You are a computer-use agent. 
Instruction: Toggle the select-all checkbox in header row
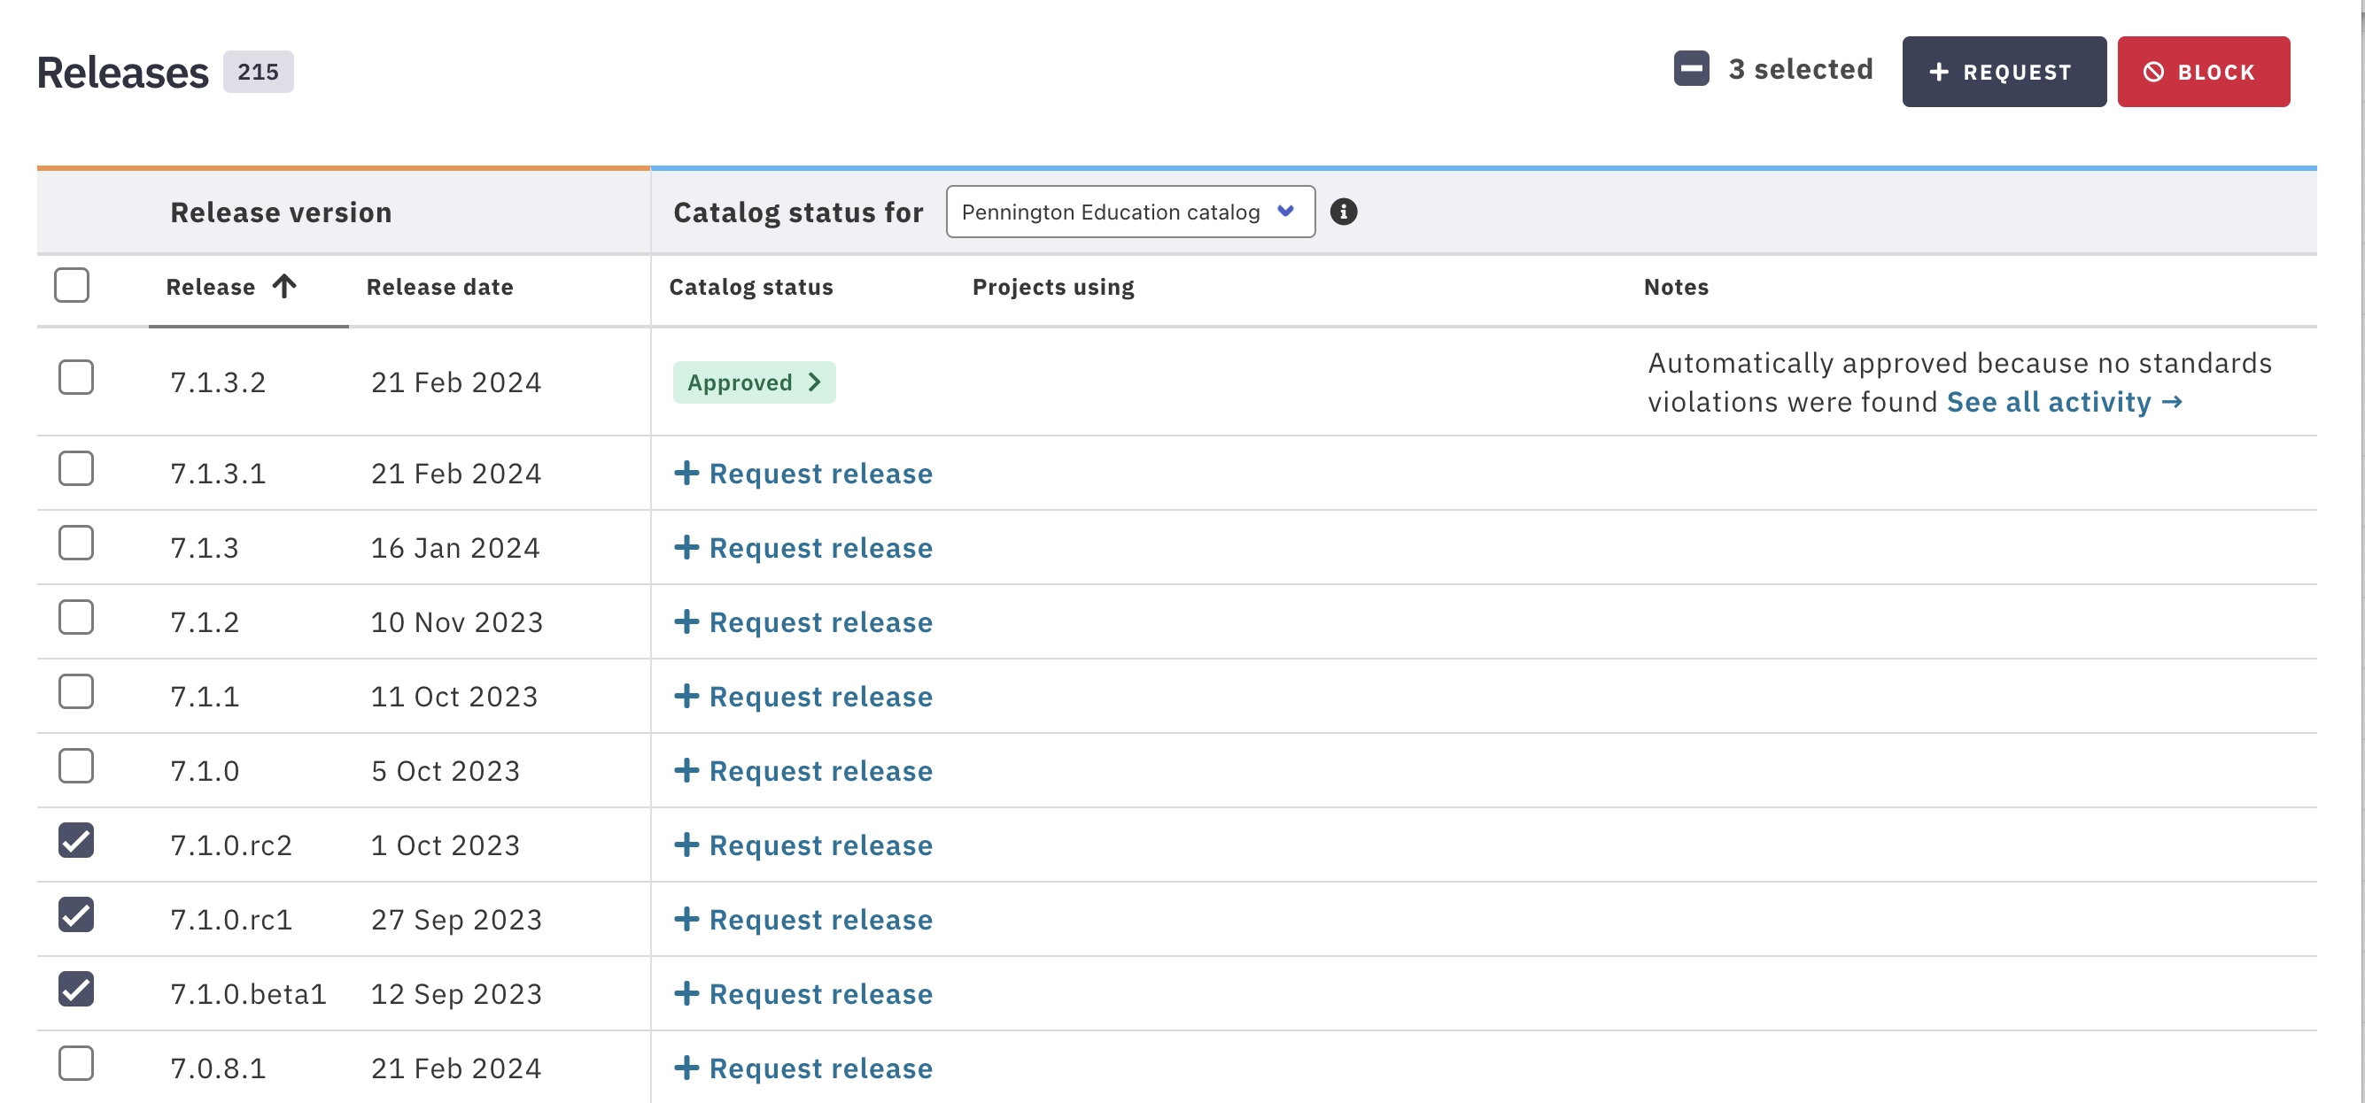pos(72,285)
